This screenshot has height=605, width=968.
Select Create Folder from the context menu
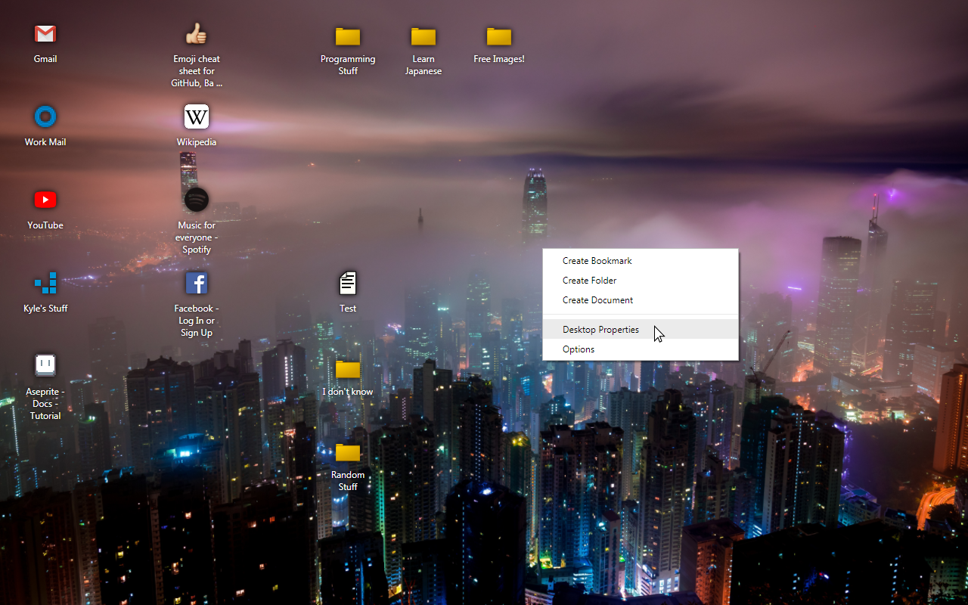coord(590,280)
